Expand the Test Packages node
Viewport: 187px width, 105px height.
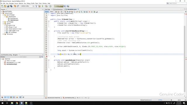3,22
